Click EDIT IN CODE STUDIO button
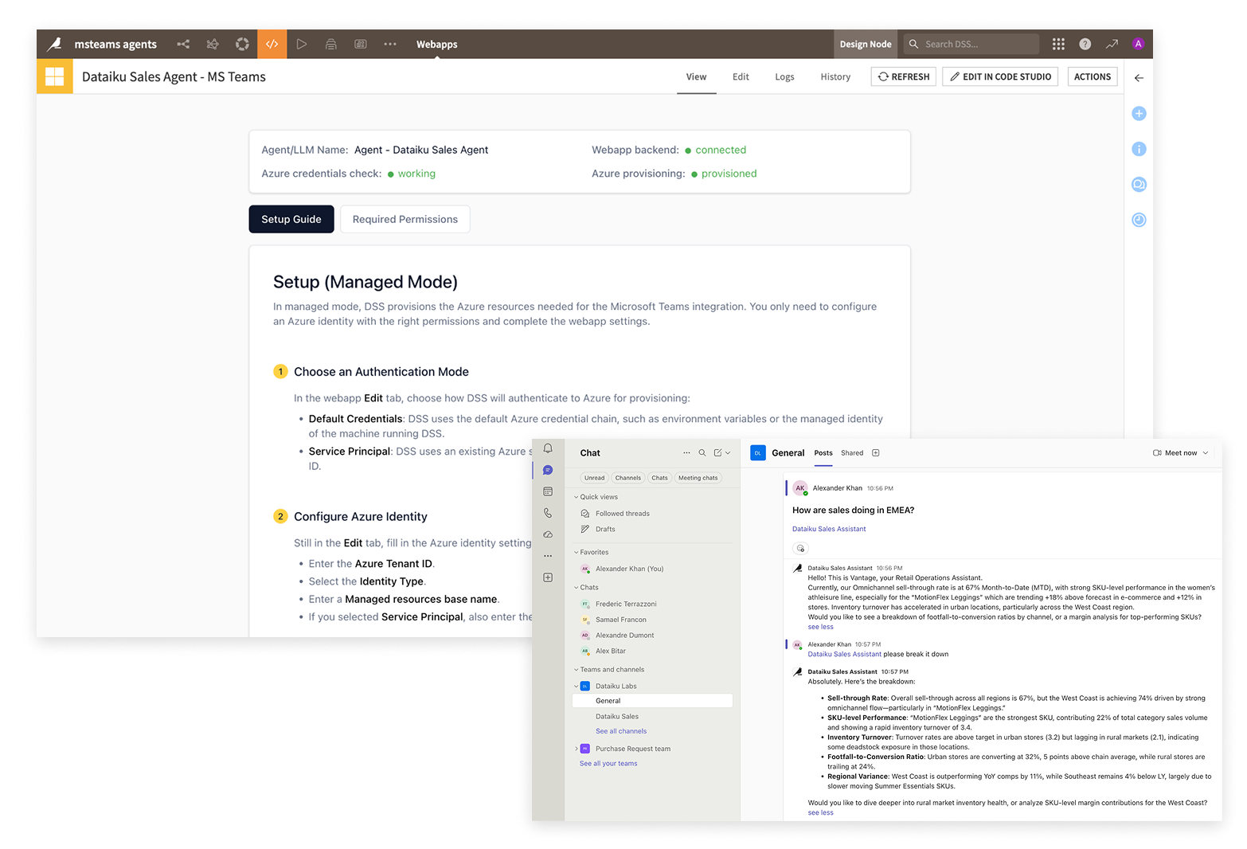The width and height of the screenshot is (1247, 849). click(1000, 76)
